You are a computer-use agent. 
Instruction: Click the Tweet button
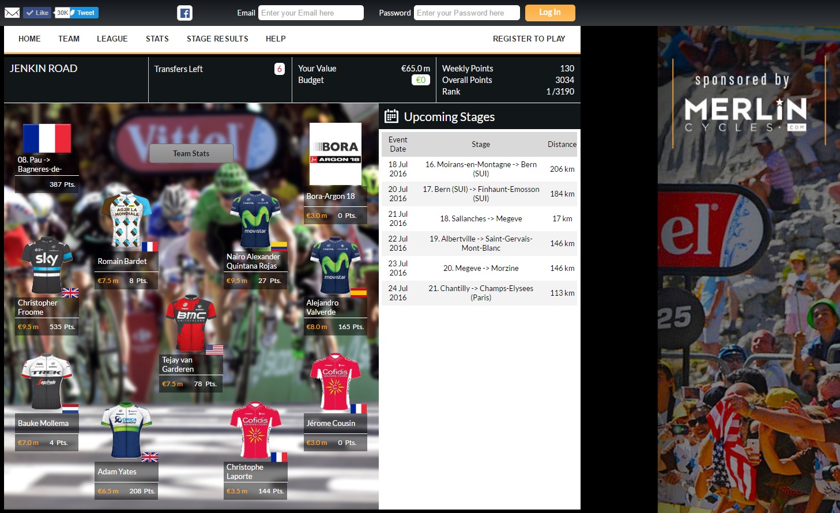[85, 13]
